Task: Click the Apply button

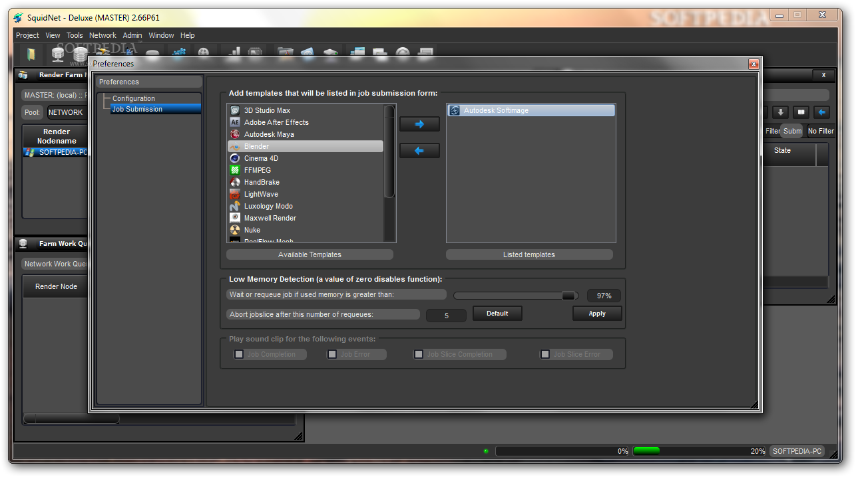Action: click(597, 314)
